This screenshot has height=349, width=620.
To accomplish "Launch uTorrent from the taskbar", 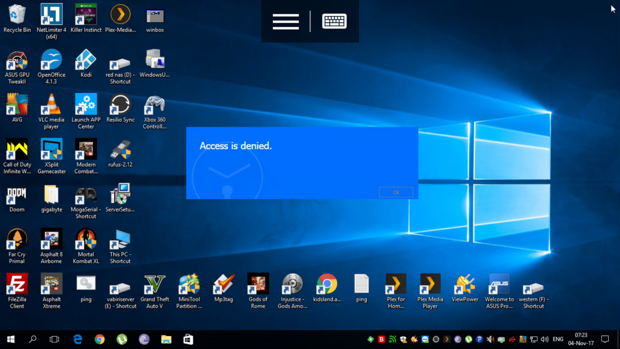I will (x=122, y=340).
